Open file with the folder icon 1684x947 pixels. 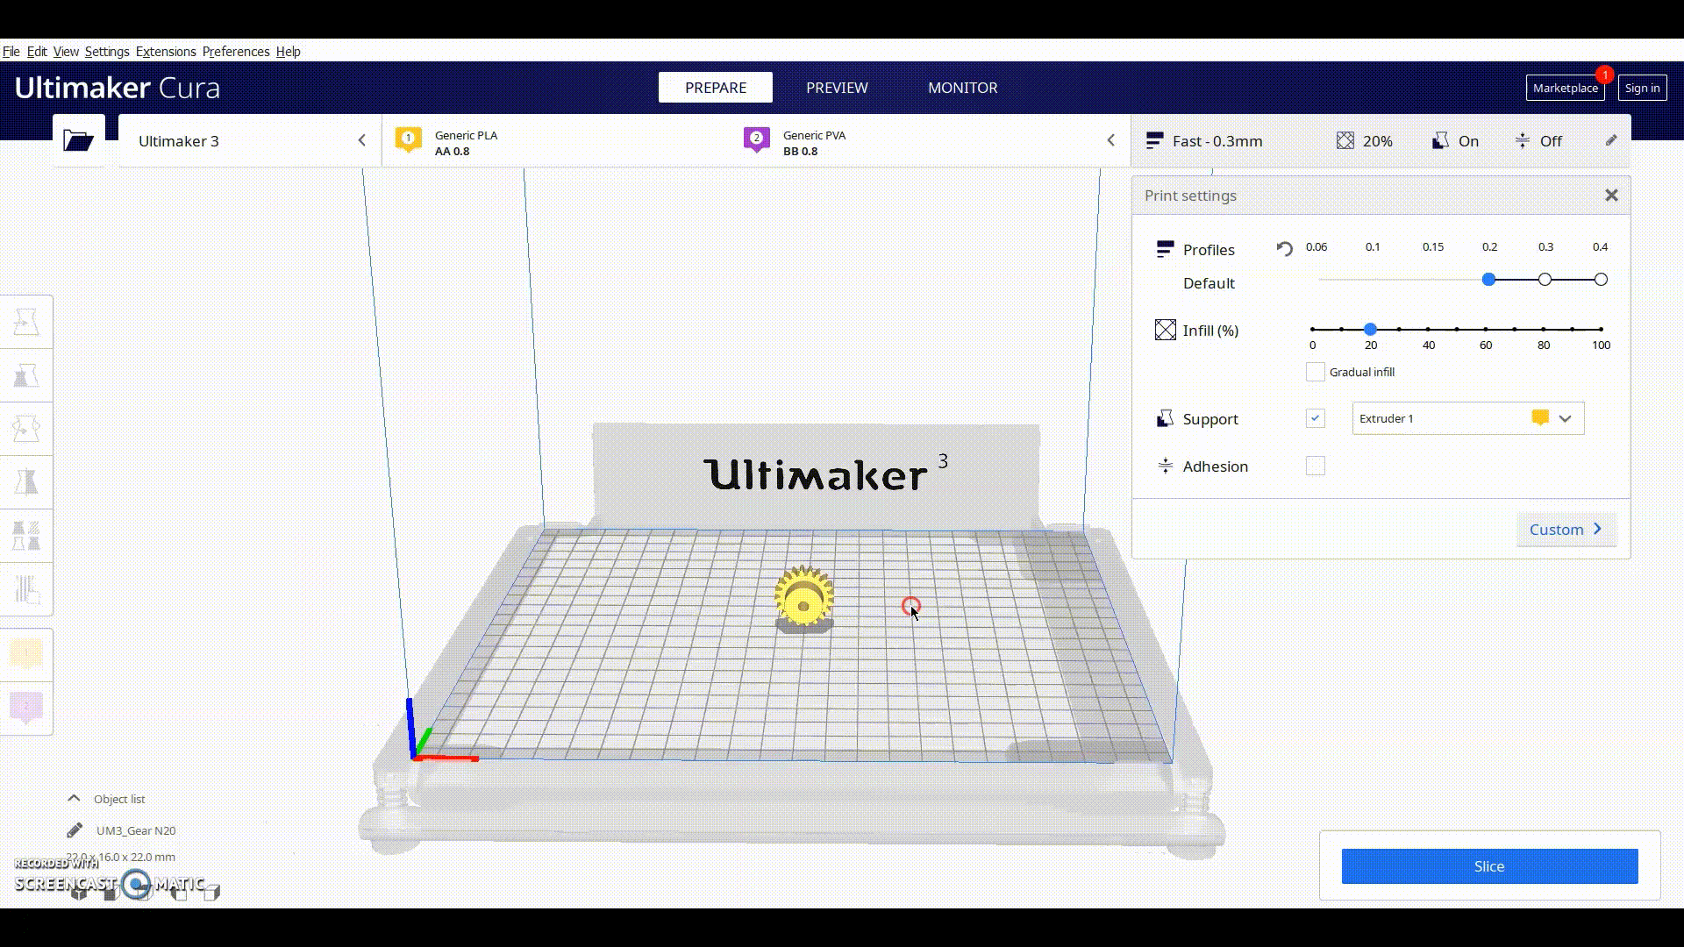(78, 140)
